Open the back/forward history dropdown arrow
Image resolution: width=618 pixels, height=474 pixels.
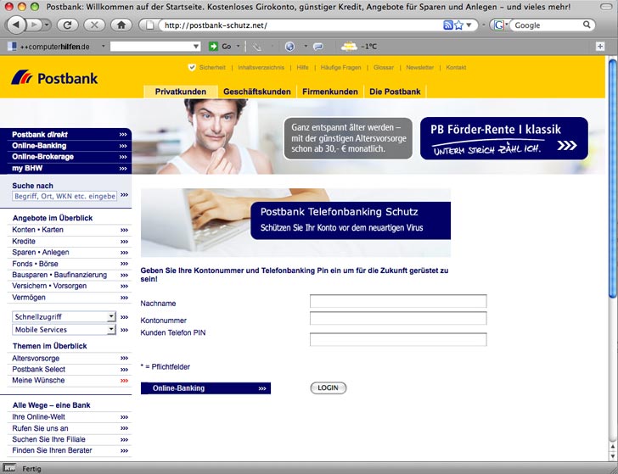pyautogui.click(x=47, y=25)
